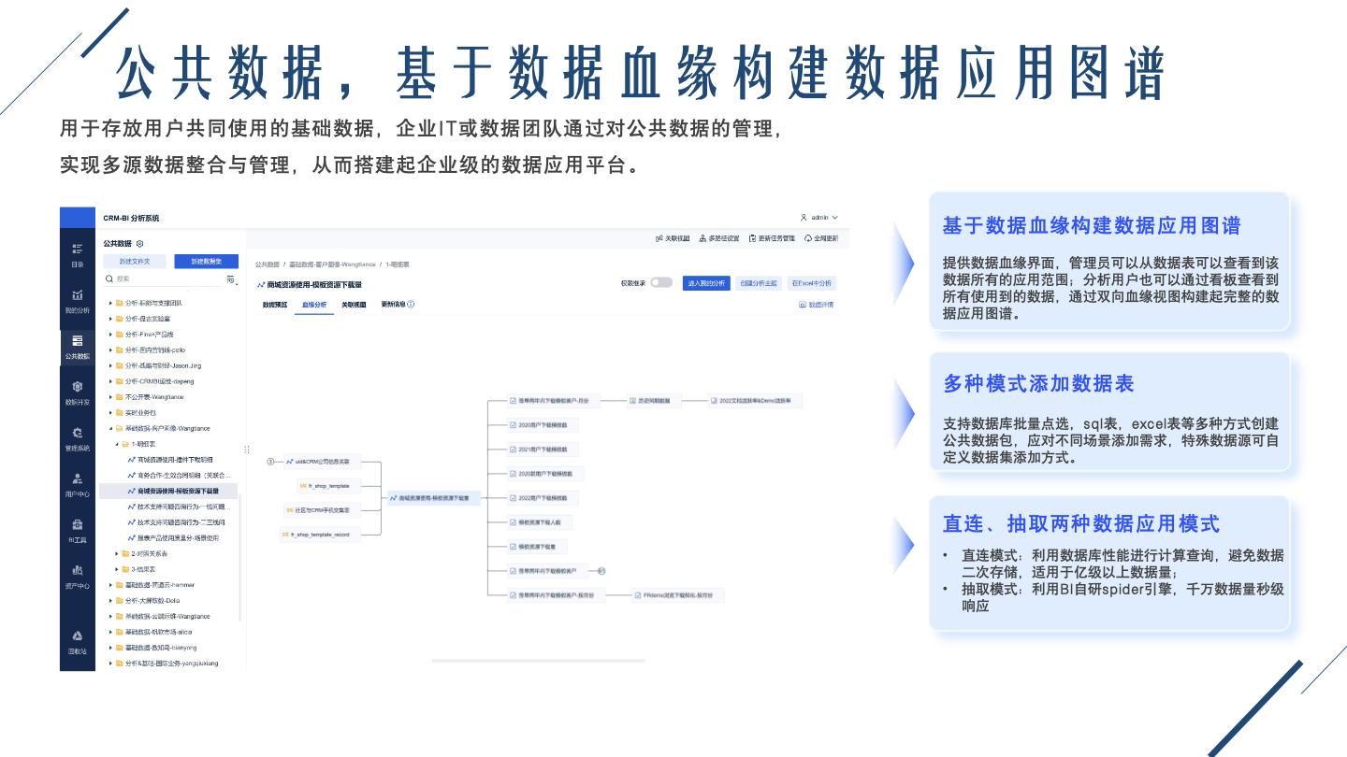The image size is (1347, 757).
Task: Switch to the 关联视图 tab
Action: coord(354,305)
